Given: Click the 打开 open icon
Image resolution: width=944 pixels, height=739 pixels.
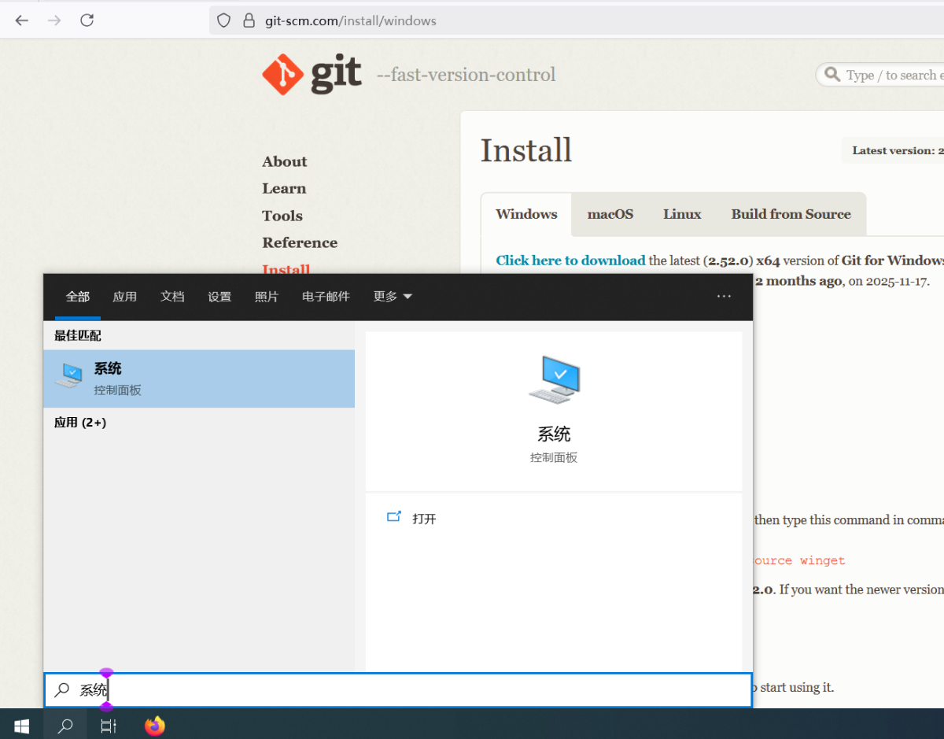Looking at the screenshot, I should [x=394, y=518].
